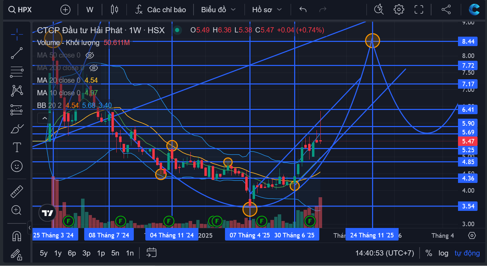This screenshot has width=487, height=266.
Task: Click the 07 Tháng 4 '25 date label
Action: (249, 235)
